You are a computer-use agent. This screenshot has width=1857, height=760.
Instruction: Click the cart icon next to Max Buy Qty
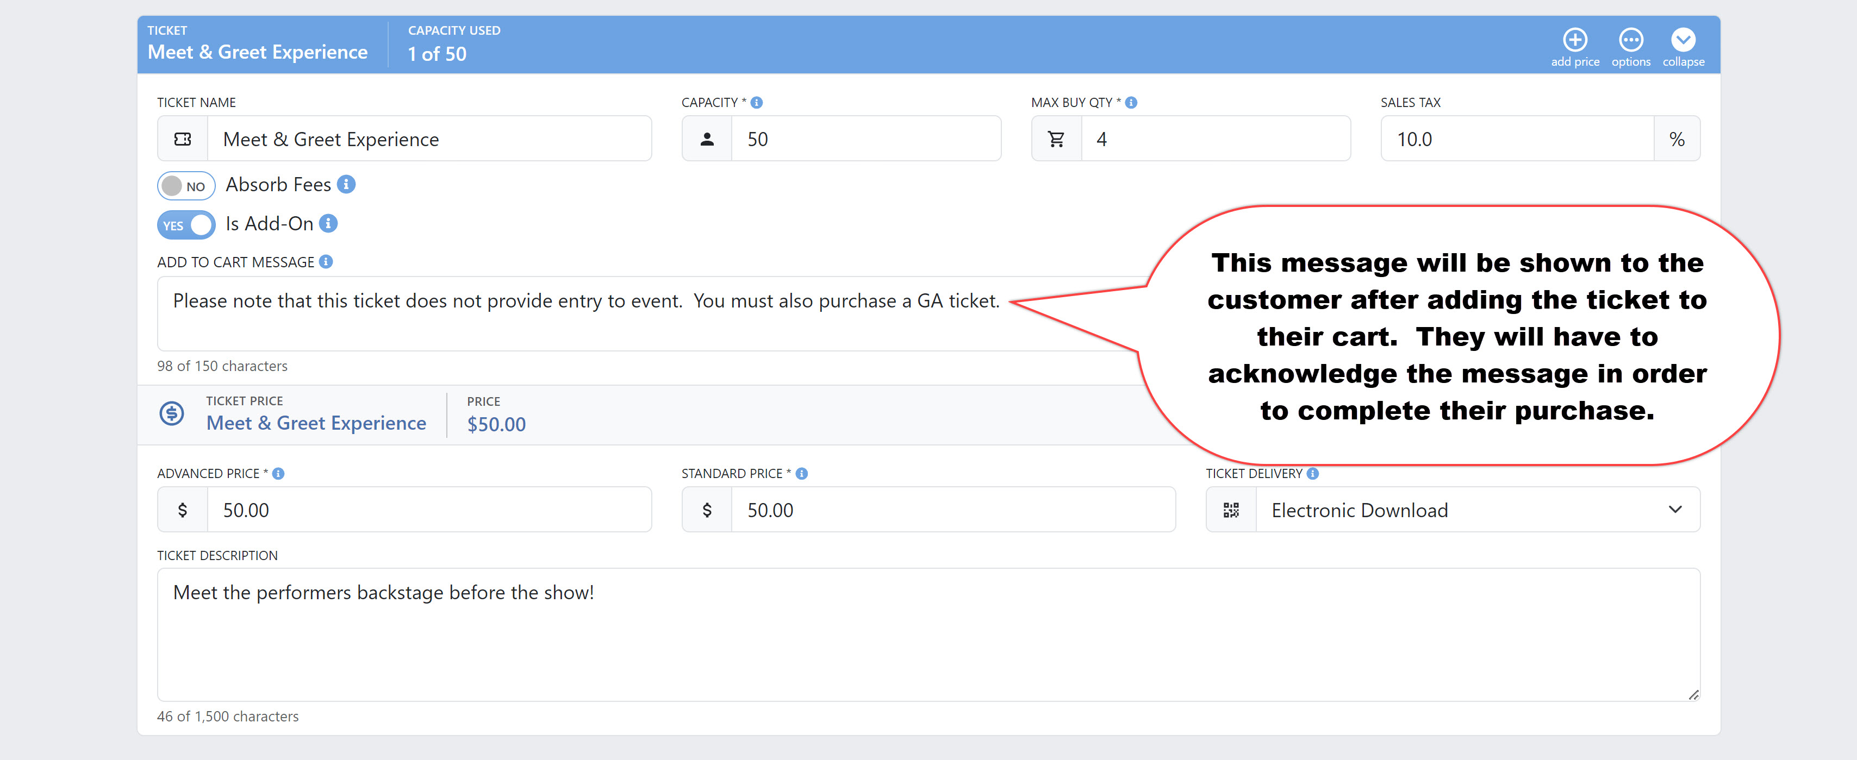(x=1057, y=140)
